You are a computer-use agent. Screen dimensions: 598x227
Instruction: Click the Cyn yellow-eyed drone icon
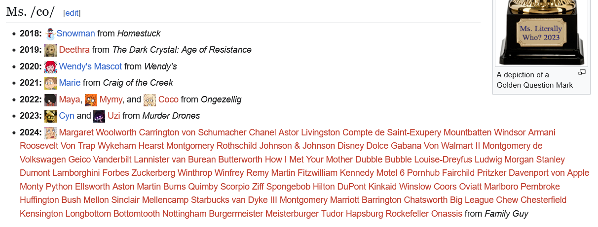pyautogui.click(x=50, y=116)
